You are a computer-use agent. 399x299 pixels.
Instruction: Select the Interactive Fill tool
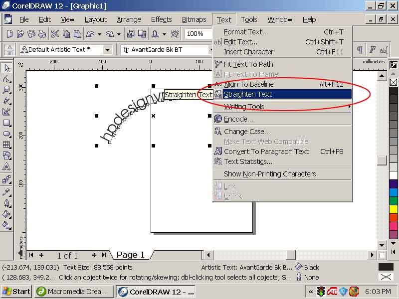(6, 225)
